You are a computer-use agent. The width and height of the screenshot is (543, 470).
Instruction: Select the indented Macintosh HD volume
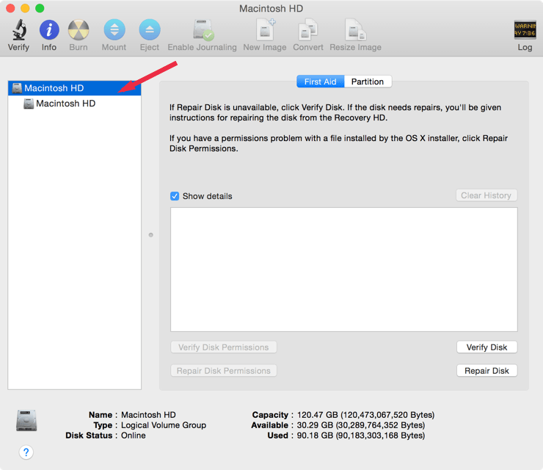74,104
